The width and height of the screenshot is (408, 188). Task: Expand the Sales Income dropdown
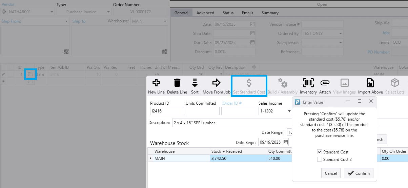pyautogui.click(x=289, y=111)
